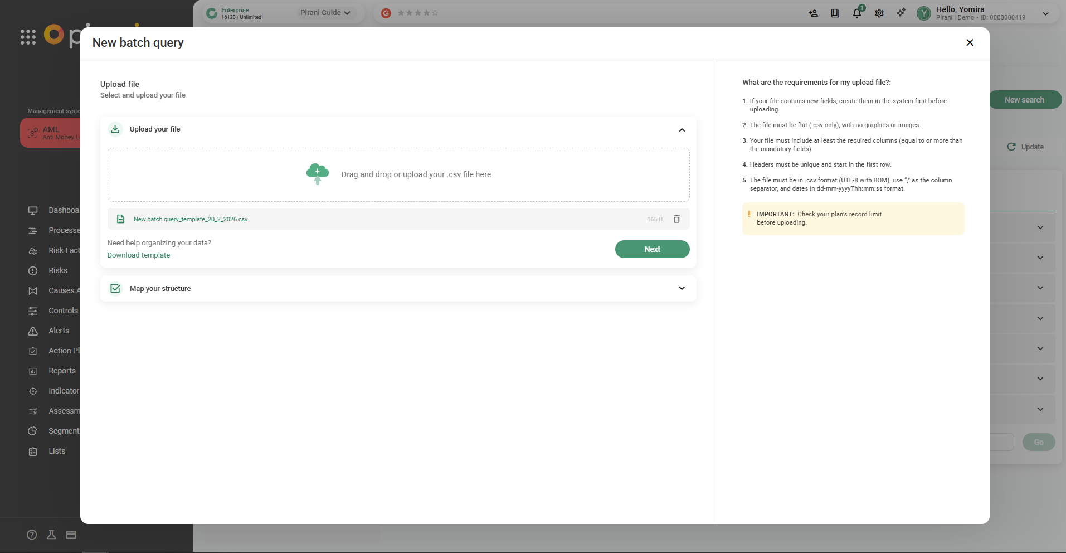
Task: Open settings gear in top bar
Action: click(879, 13)
